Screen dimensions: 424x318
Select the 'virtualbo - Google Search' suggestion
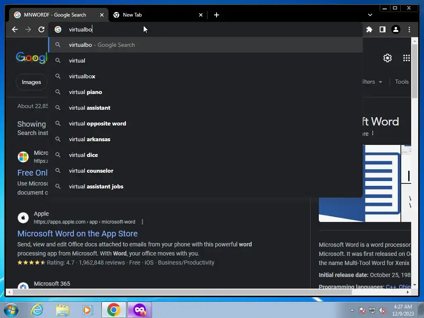(x=205, y=45)
